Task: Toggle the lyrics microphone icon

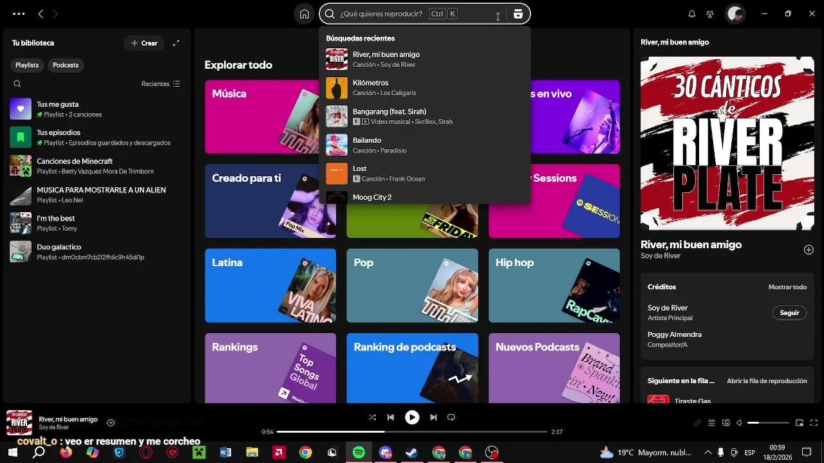Action: click(697, 423)
